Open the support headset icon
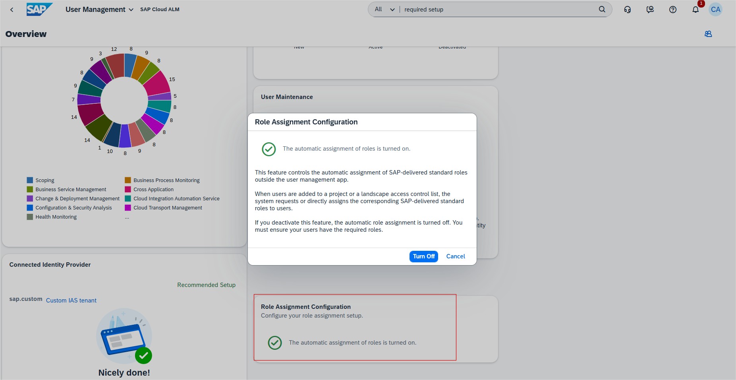The height and width of the screenshot is (380, 736). 628,10
